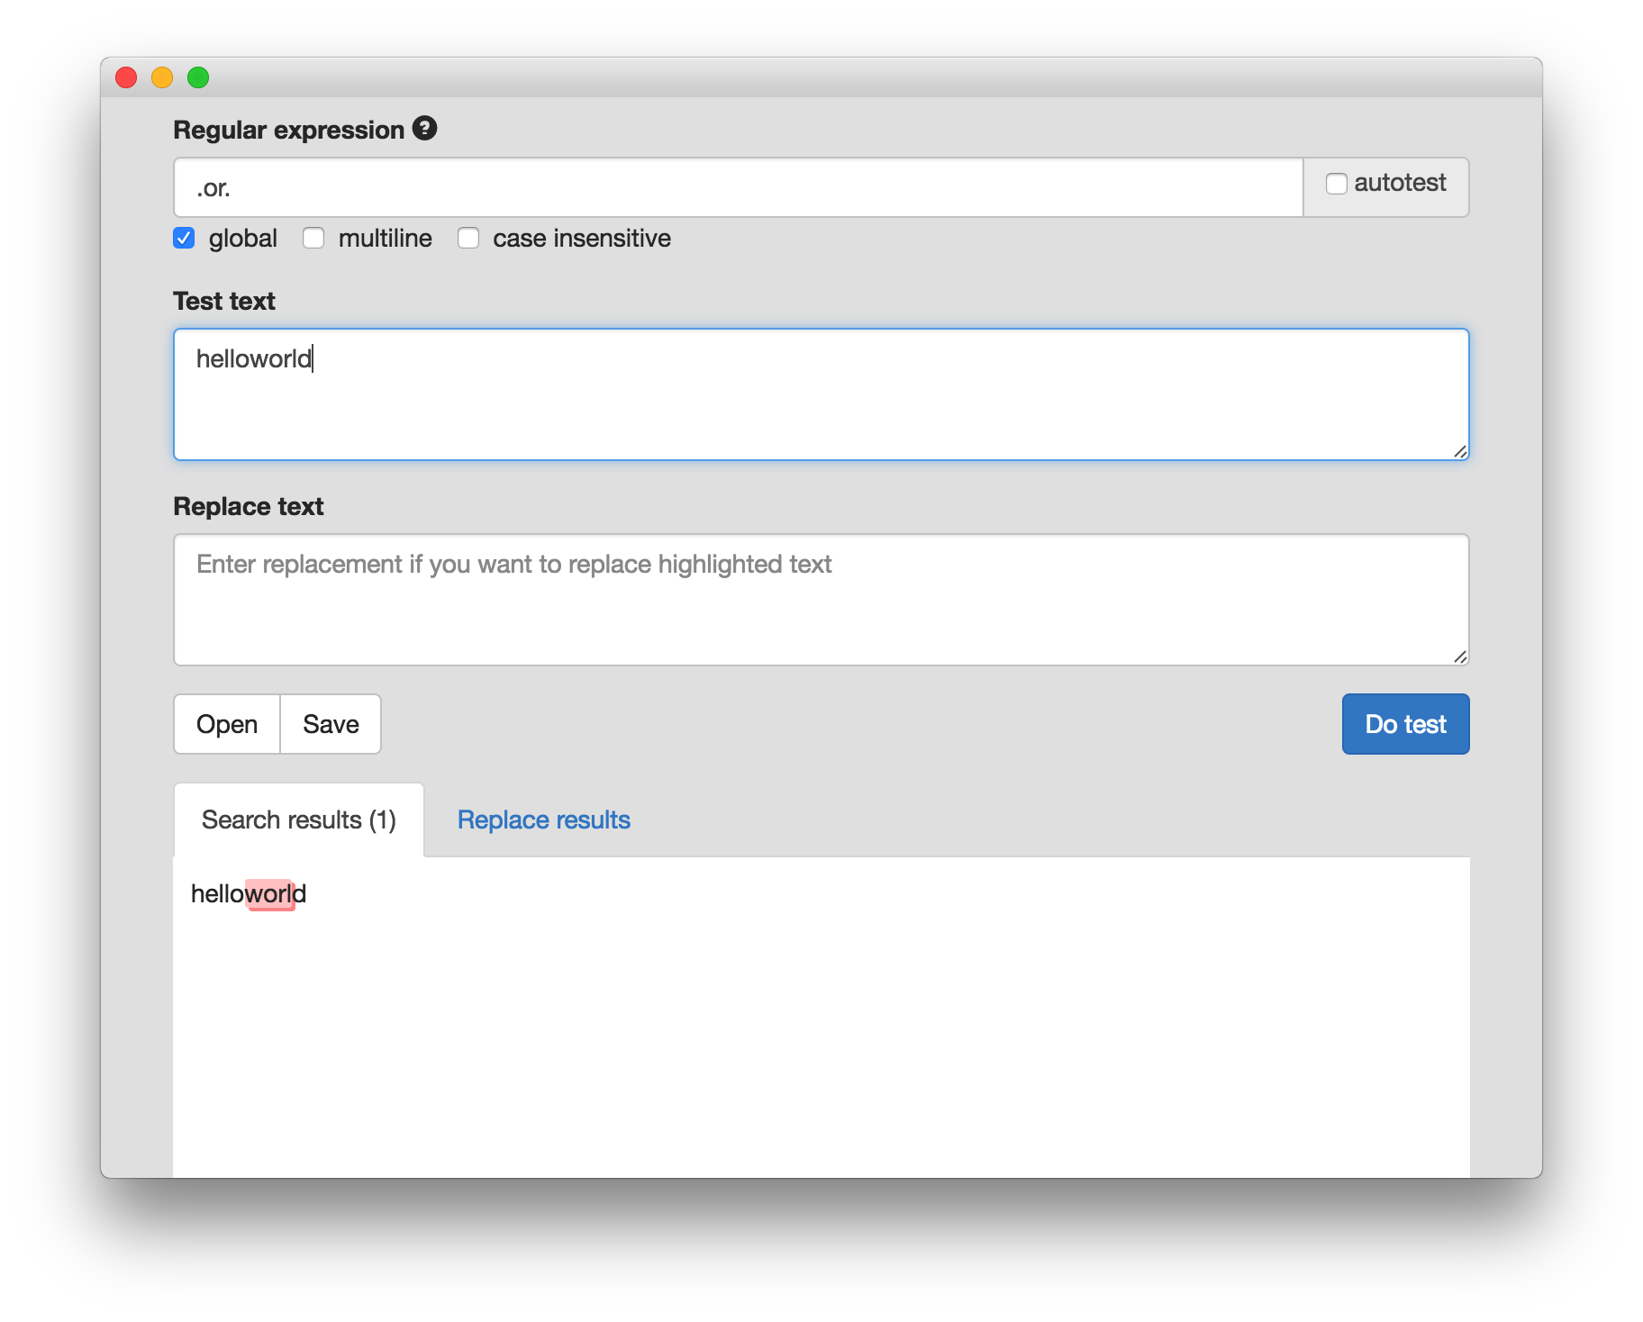Viewport: 1643px width, 1322px height.
Task: Uncheck the global flag checkbox
Action: click(184, 239)
